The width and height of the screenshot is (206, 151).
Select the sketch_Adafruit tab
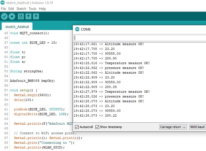point(17,27)
